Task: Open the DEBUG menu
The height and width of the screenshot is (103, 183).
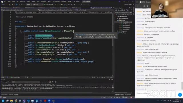Action: (x=33, y=2)
